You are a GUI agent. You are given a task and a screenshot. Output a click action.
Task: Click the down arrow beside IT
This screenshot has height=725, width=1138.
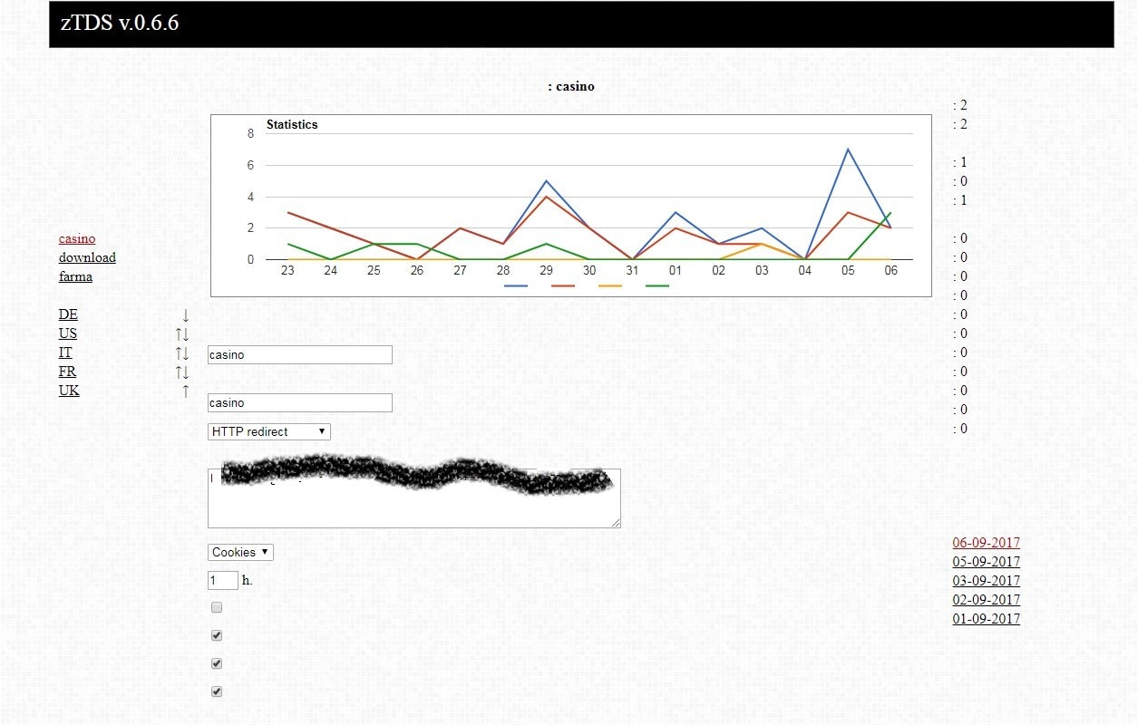pos(186,353)
